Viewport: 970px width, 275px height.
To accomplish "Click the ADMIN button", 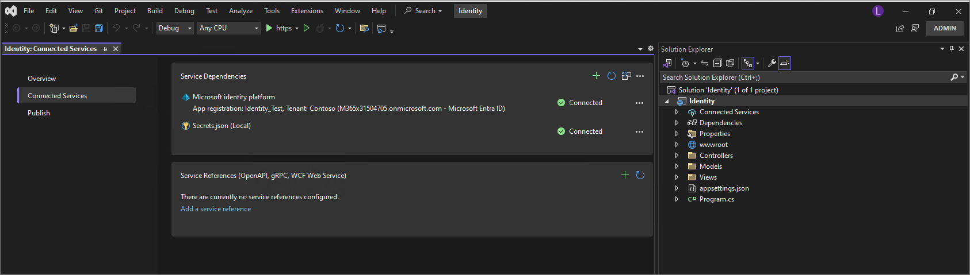I will coord(945,28).
